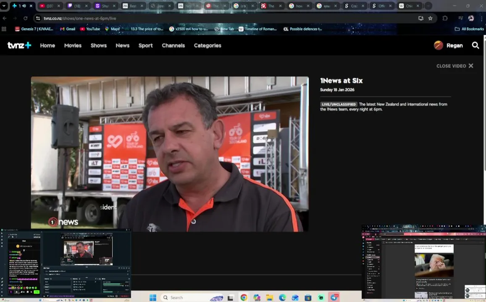Open the Timeline of Roman... bookmark
486x302 pixels.
point(257,29)
